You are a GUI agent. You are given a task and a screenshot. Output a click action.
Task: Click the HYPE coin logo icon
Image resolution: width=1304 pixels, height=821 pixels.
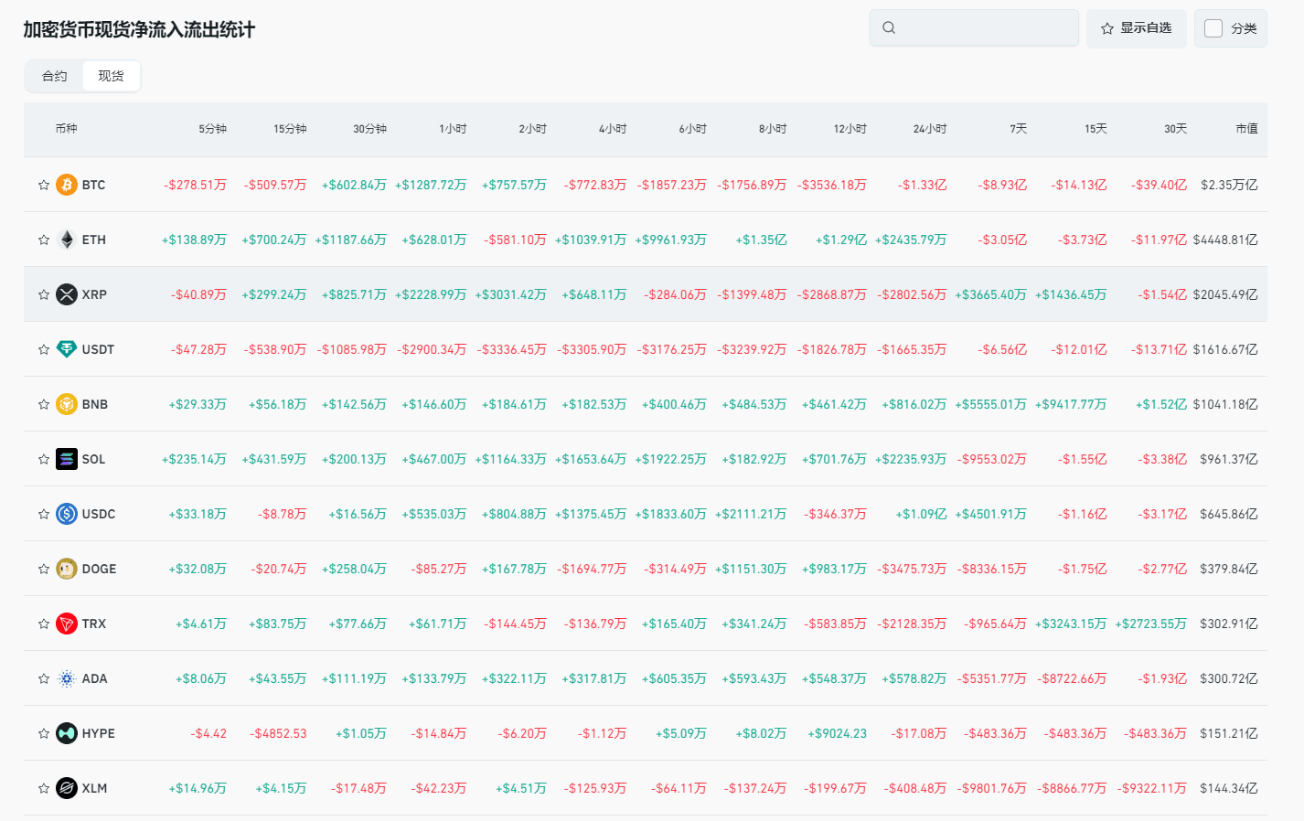[x=67, y=733]
